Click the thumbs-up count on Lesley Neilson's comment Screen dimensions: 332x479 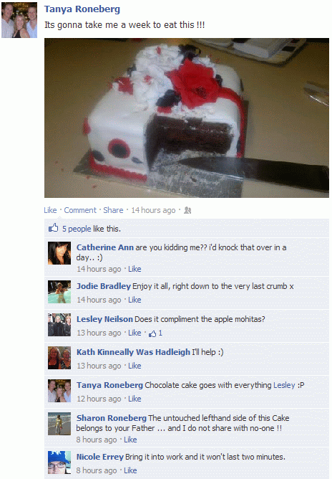(x=155, y=333)
